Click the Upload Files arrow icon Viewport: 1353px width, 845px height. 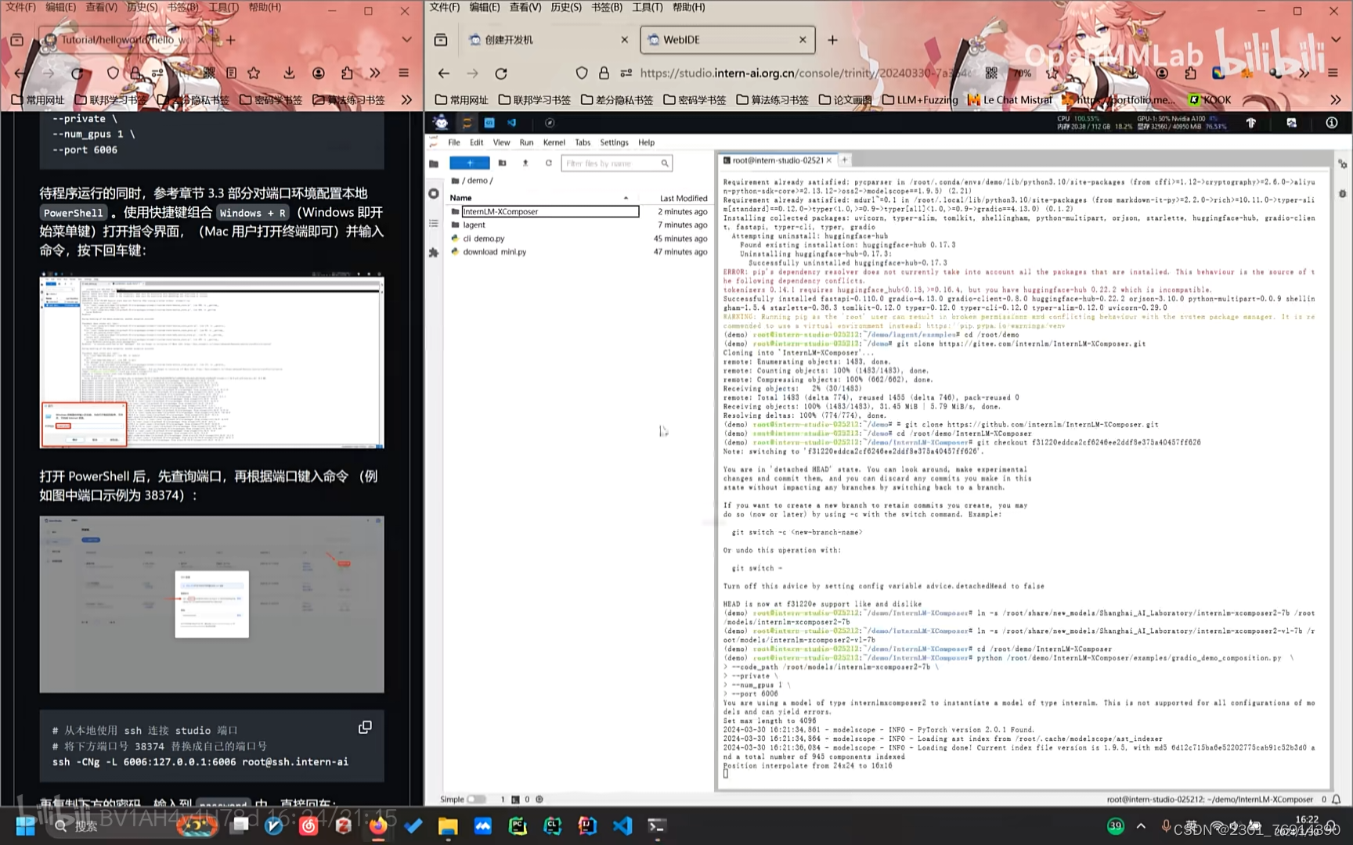coord(525,163)
